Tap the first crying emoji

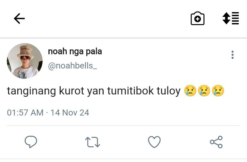[190, 91]
